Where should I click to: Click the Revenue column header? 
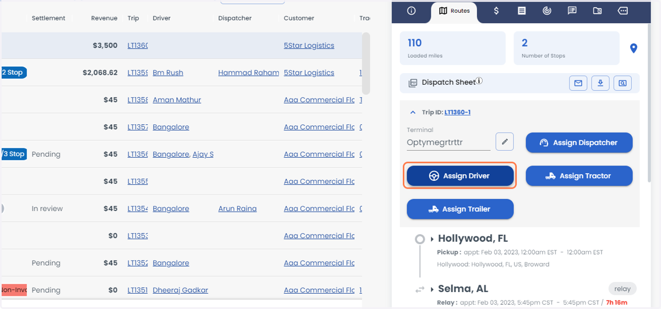tap(104, 18)
